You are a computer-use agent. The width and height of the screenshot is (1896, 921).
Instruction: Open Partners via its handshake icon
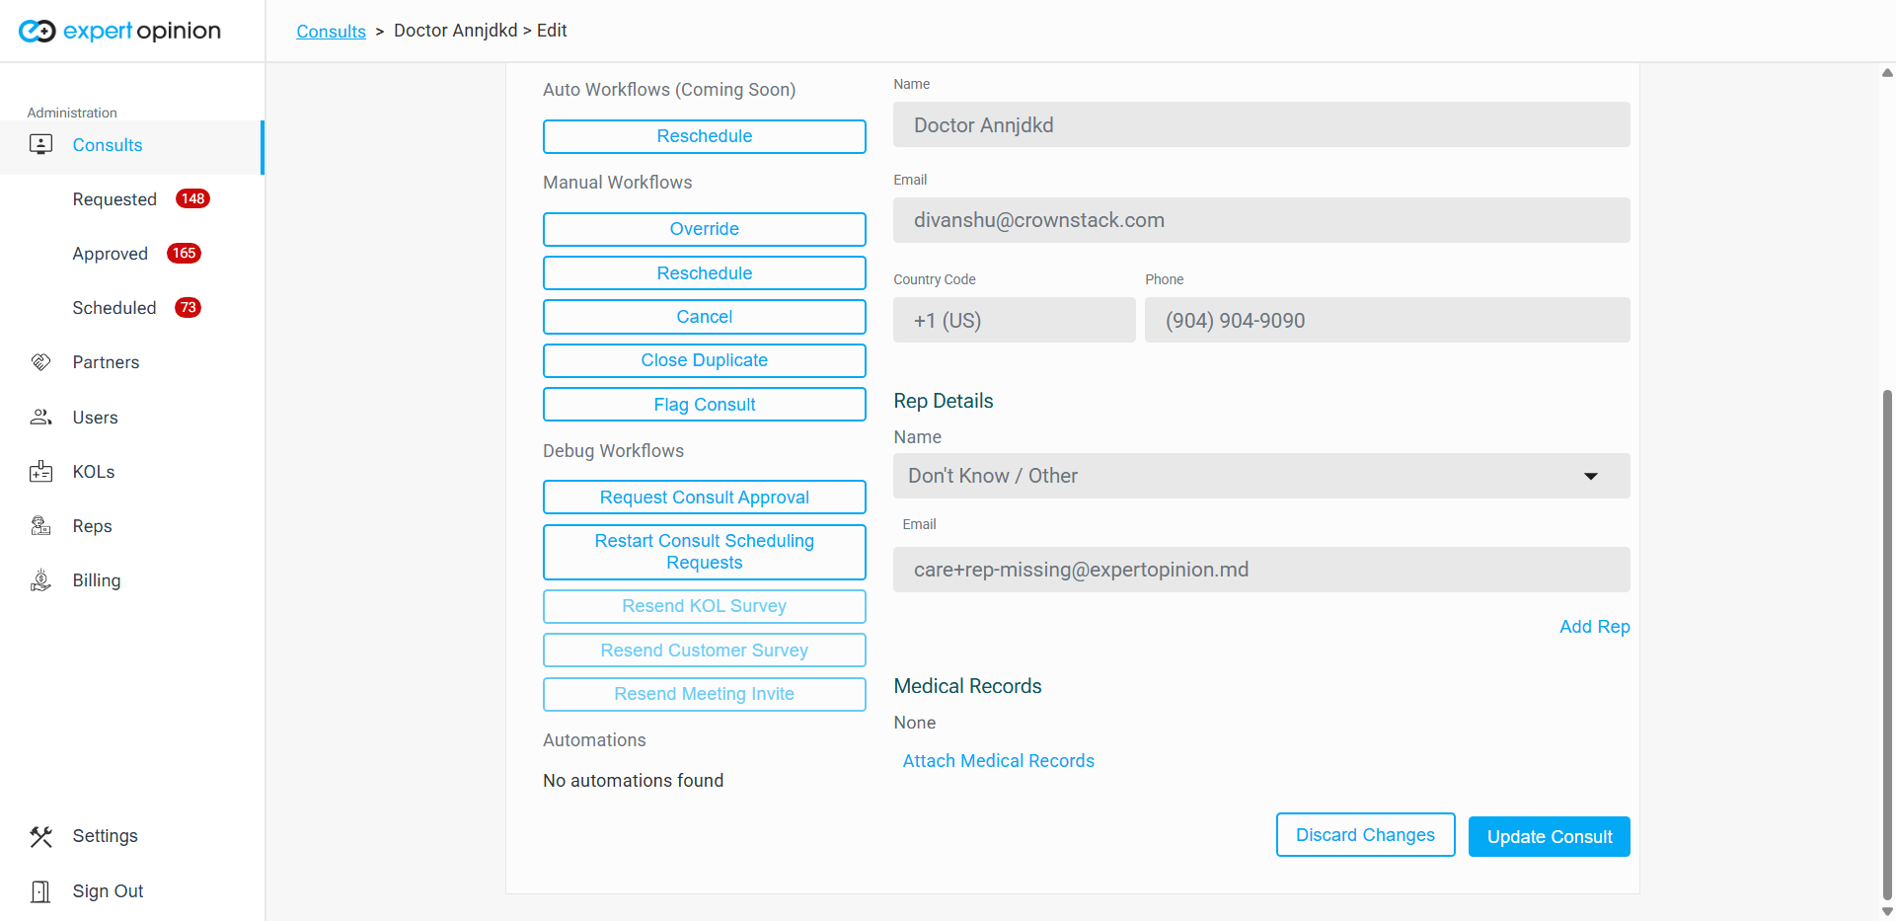pos(40,362)
